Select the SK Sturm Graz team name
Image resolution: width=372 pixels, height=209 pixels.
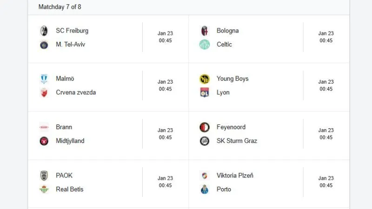(237, 141)
